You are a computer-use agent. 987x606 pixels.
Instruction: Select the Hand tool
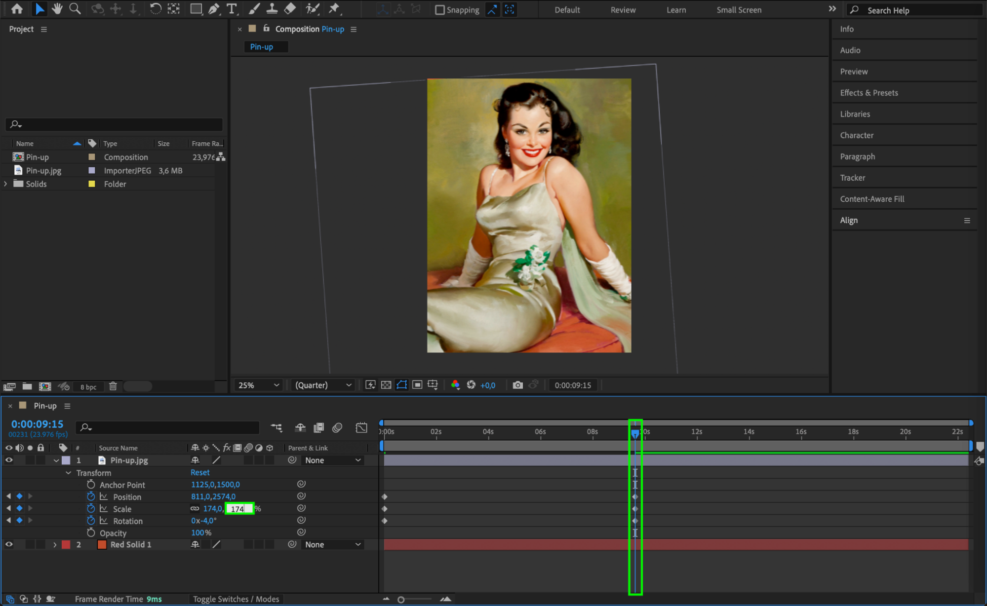tap(57, 8)
